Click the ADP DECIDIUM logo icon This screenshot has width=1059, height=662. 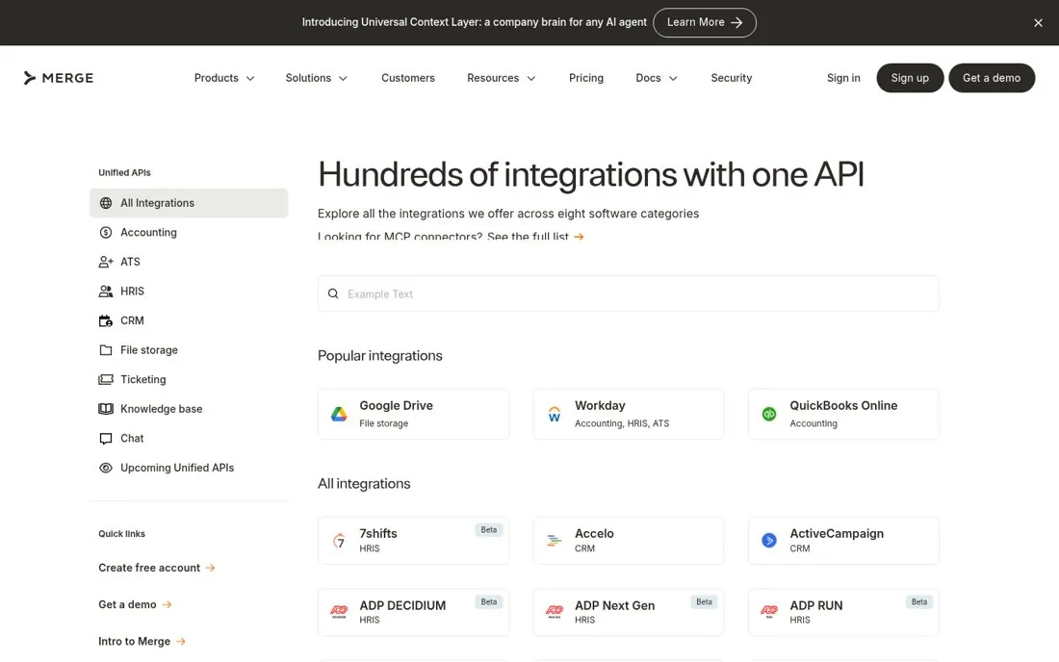[339, 612]
